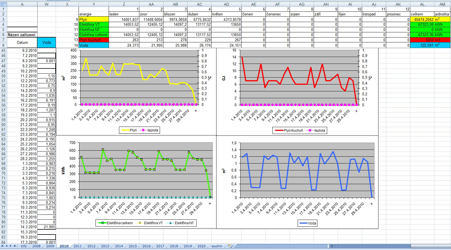This screenshot has height=250, width=451.
Task: Insert a new worksheet icon
Action: (x=230, y=246)
